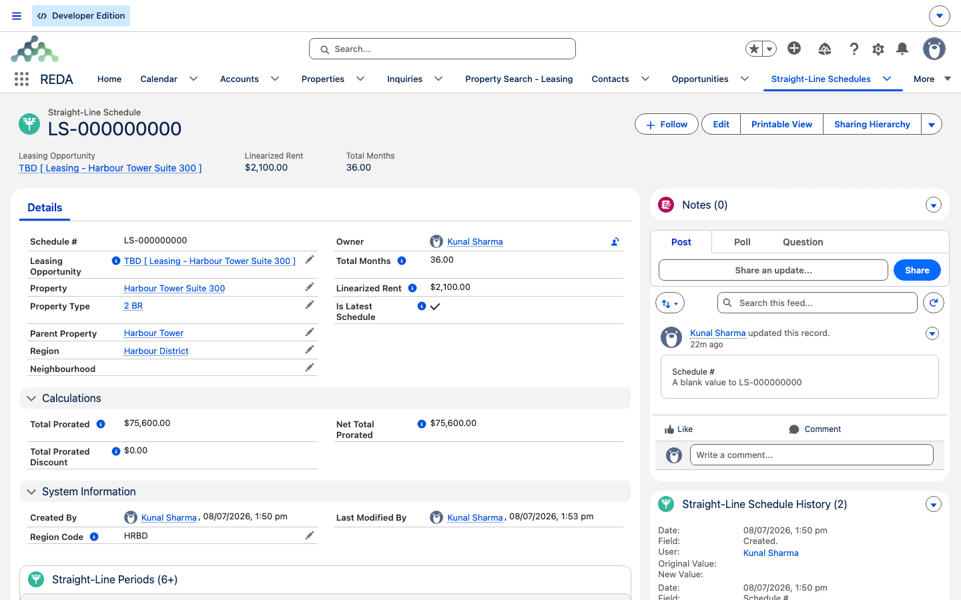This screenshot has width=961, height=600.
Task: Open the feed sort options dropdown
Action: coord(670,303)
